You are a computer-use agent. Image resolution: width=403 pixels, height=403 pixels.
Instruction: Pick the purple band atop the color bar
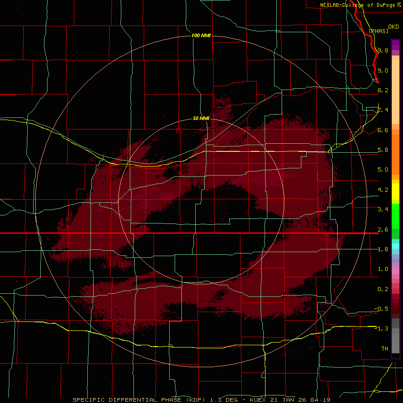tap(395, 45)
